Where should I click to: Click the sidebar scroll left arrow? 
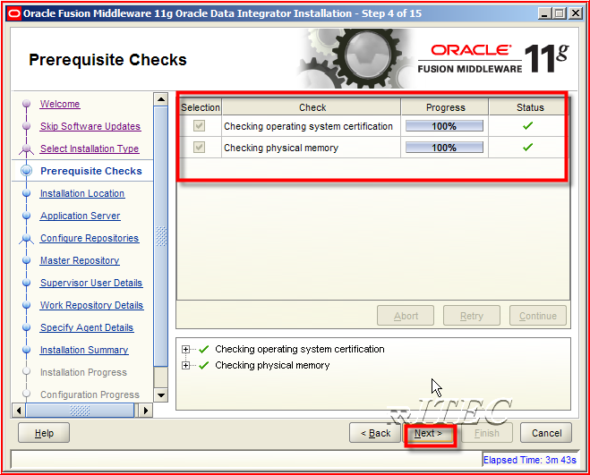coord(19,411)
